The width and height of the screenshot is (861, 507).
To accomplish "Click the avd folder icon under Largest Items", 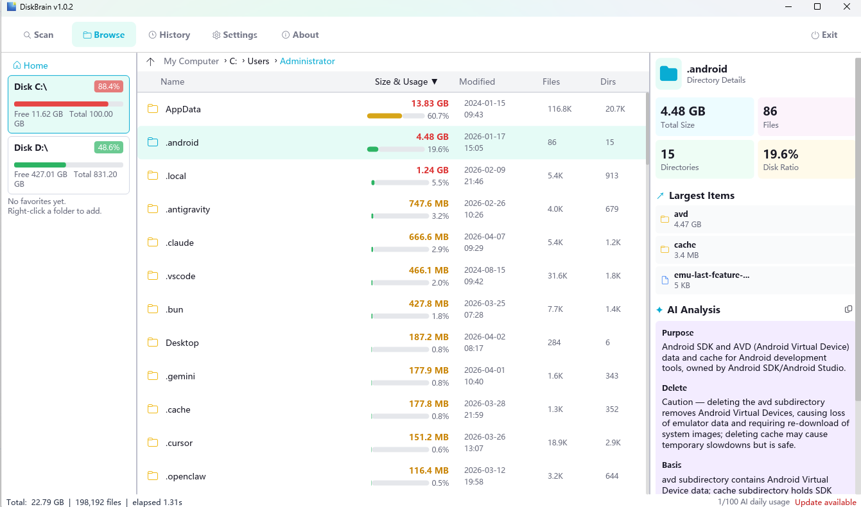I will coord(666,219).
